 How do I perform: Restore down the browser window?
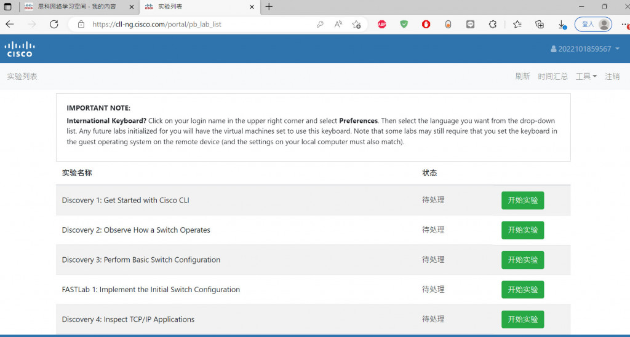point(604,7)
